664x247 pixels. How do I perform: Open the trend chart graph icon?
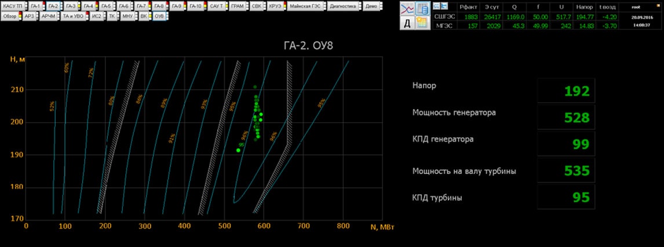pyautogui.click(x=407, y=9)
